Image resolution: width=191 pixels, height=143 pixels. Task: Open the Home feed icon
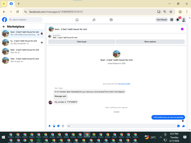click(x=77, y=20)
